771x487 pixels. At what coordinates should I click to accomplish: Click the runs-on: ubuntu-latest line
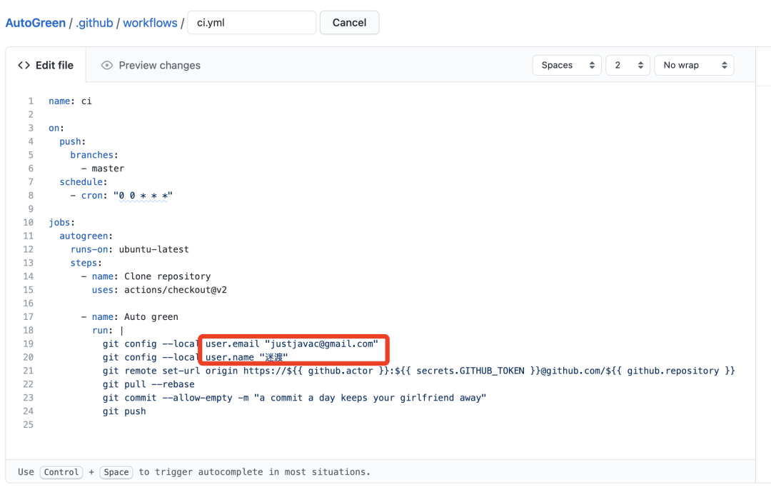tap(129, 249)
